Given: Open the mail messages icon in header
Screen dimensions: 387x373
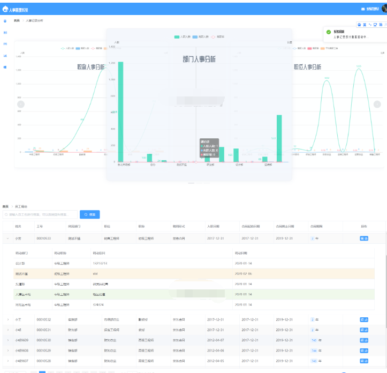Looking at the screenshot, I should pyautogui.click(x=363, y=9).
